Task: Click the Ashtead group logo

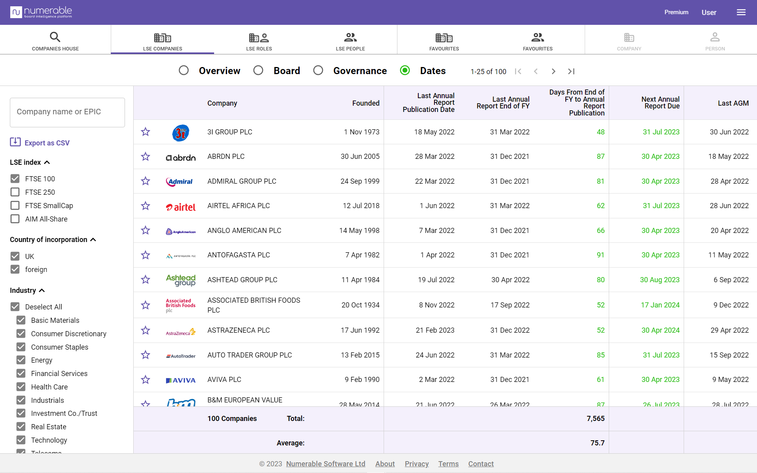Action: coord(181,280)
